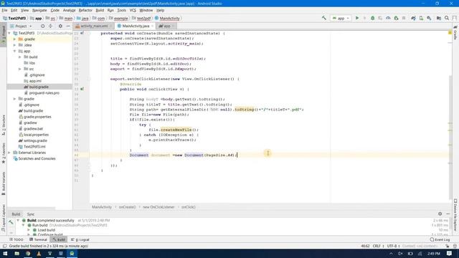This screenshot has height=258, width=459.
Task: Switch to the Sync tab in Build panel
Action: pos(31,214)
